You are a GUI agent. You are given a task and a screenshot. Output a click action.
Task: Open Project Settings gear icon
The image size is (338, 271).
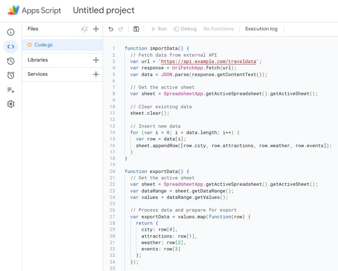pos(11,104)
